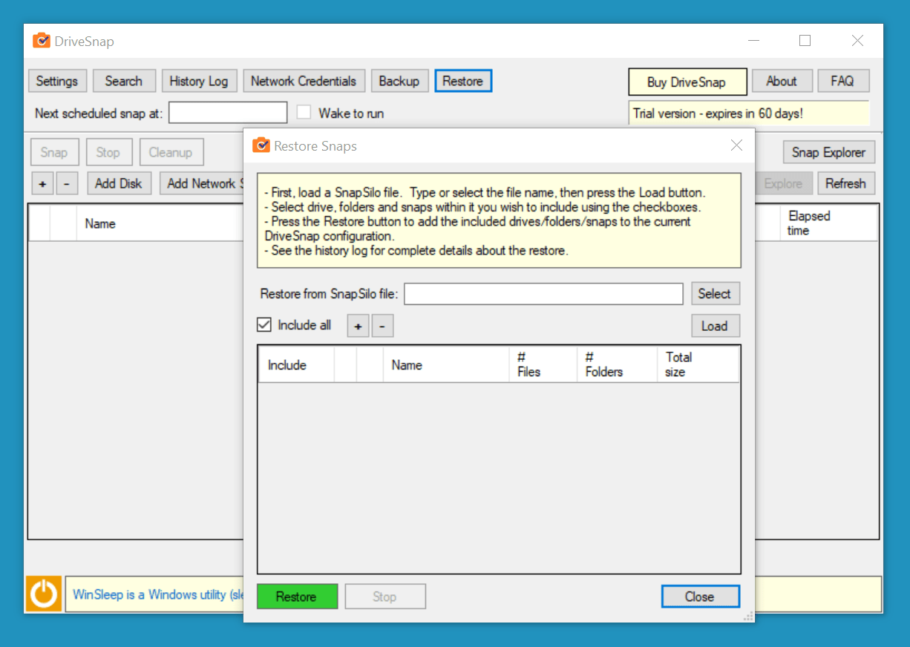Click the minus button in the Restore Snaps dialog

382,326
